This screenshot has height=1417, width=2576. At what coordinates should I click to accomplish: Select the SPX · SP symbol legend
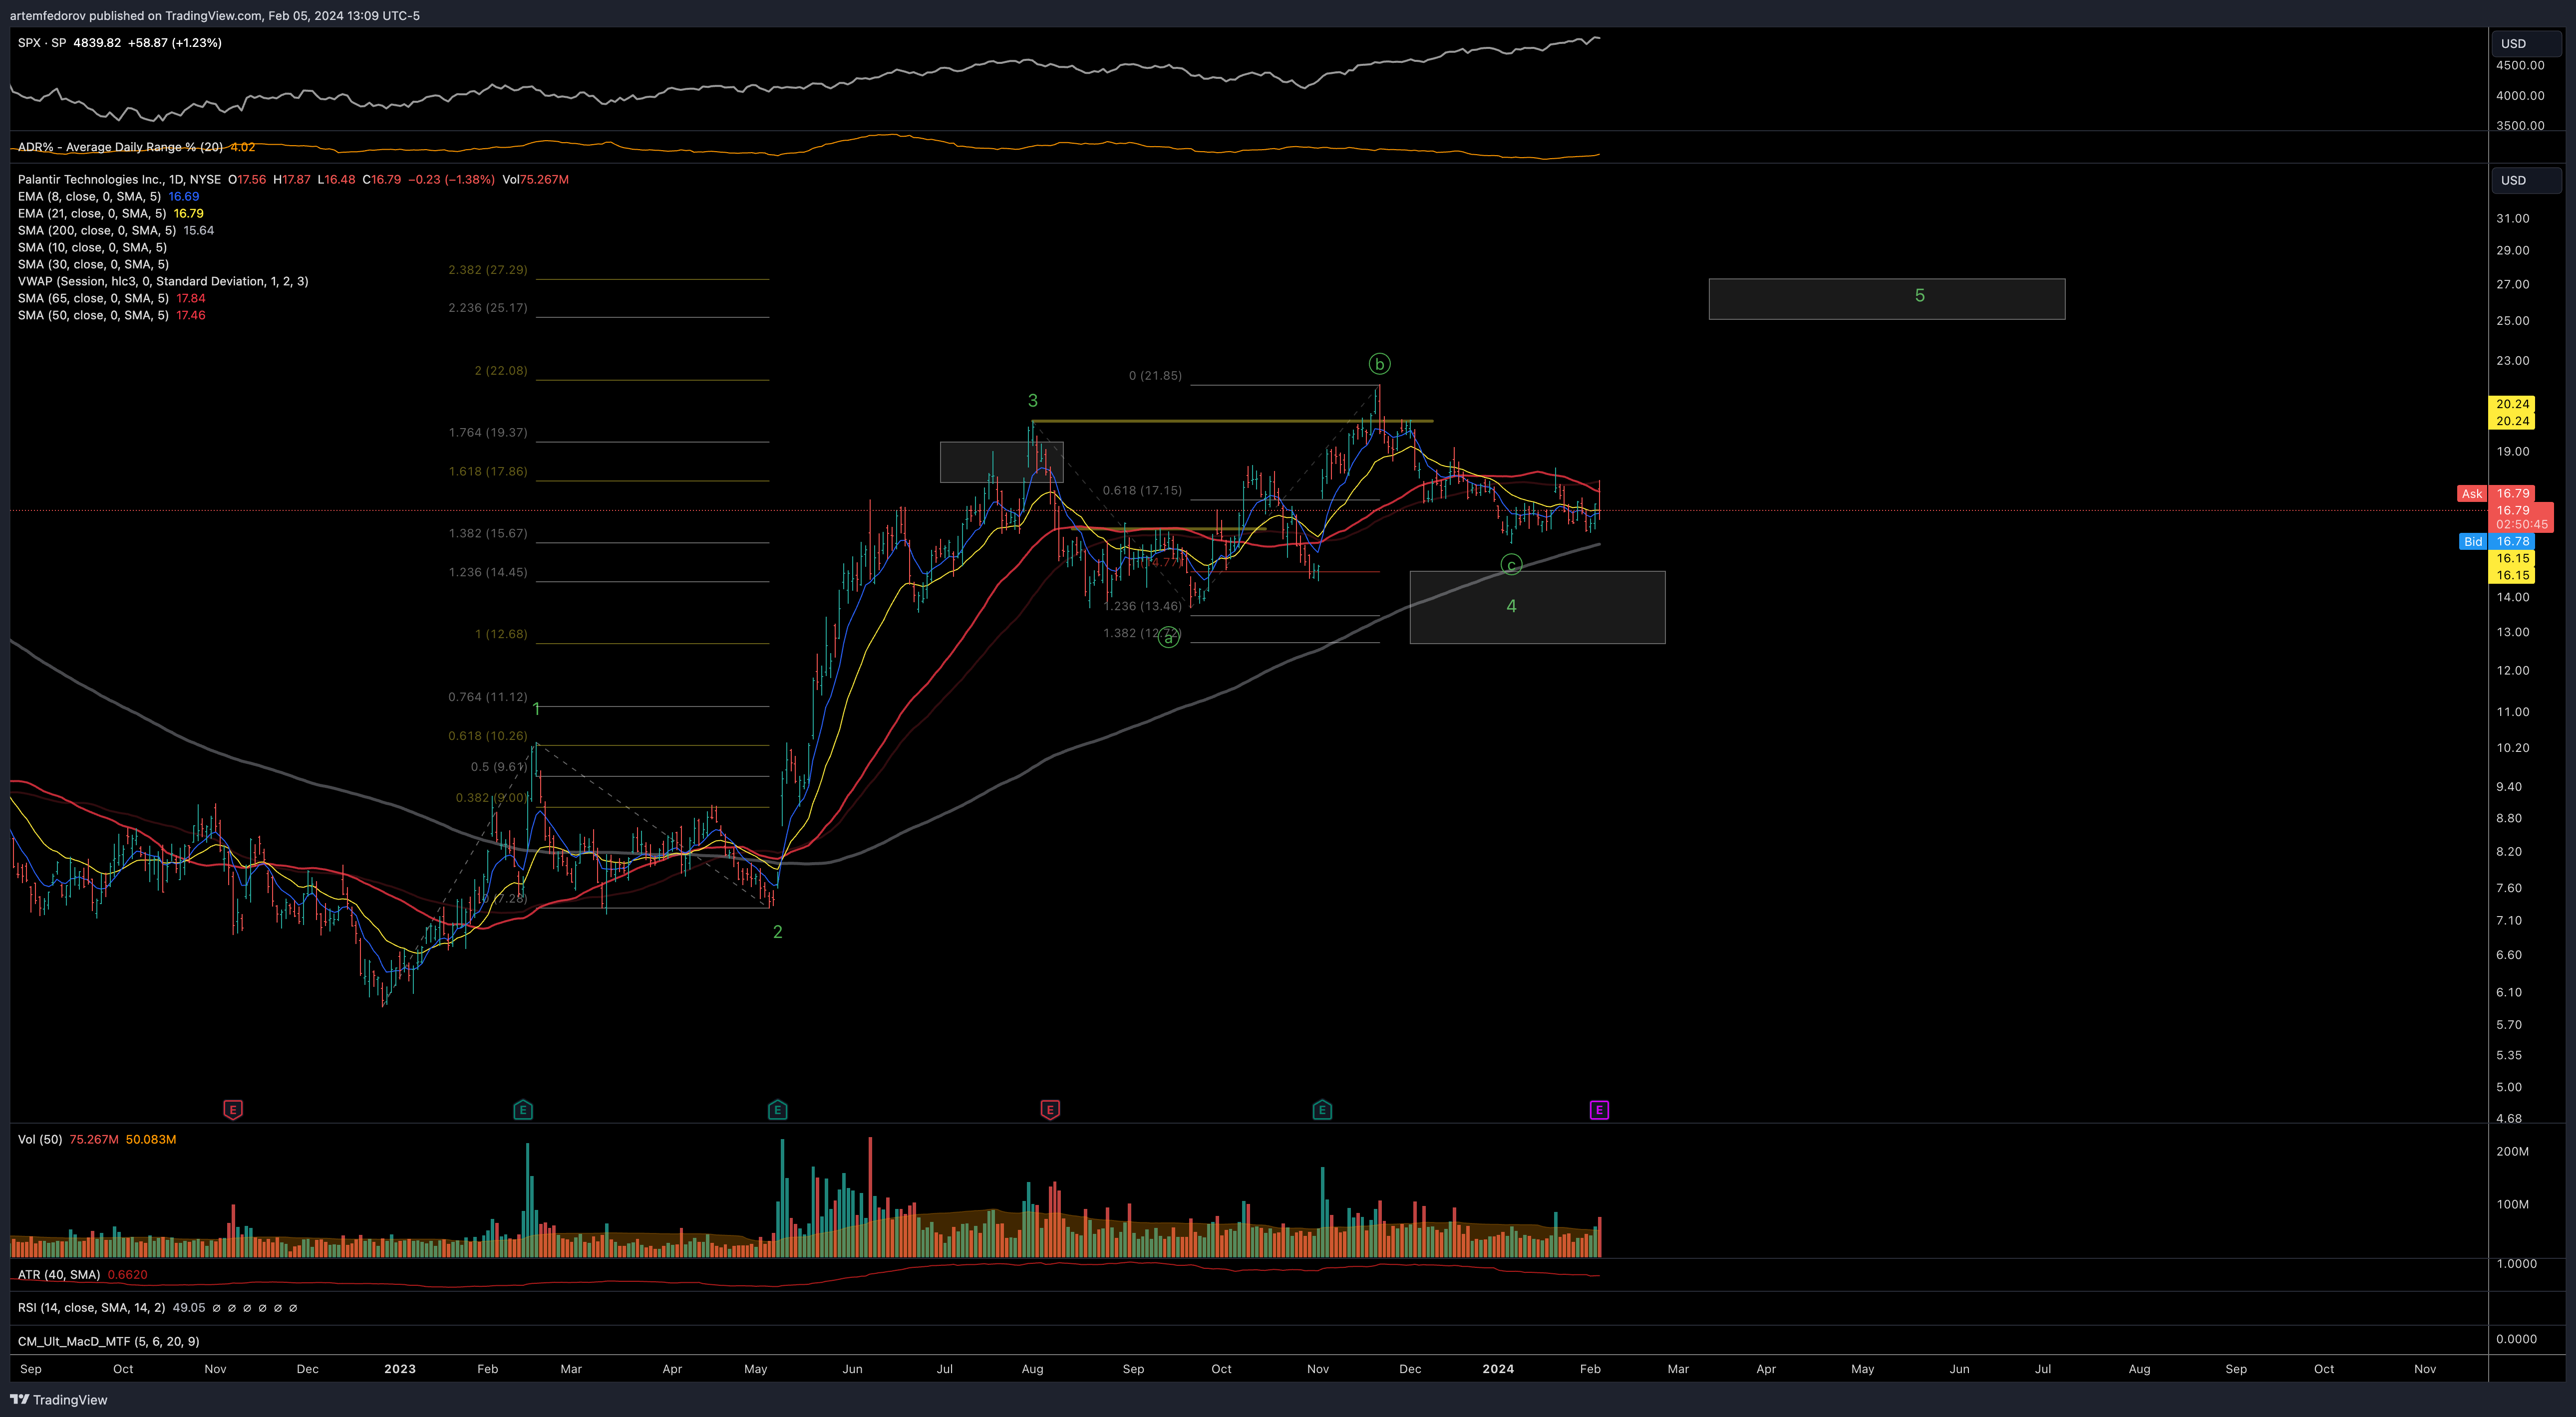(x=120, y=43)
